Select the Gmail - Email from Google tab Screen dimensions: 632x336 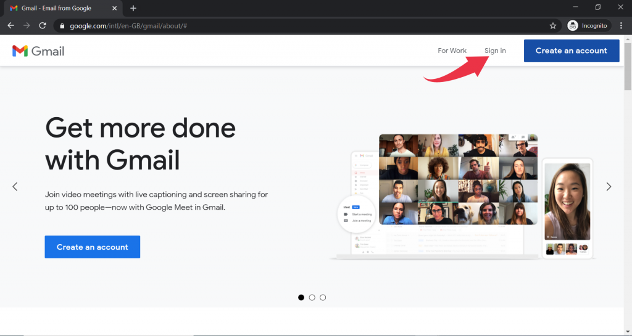tap(62, 8)
